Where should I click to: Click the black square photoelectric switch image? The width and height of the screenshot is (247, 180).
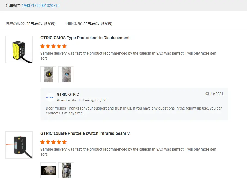[19, 145]
